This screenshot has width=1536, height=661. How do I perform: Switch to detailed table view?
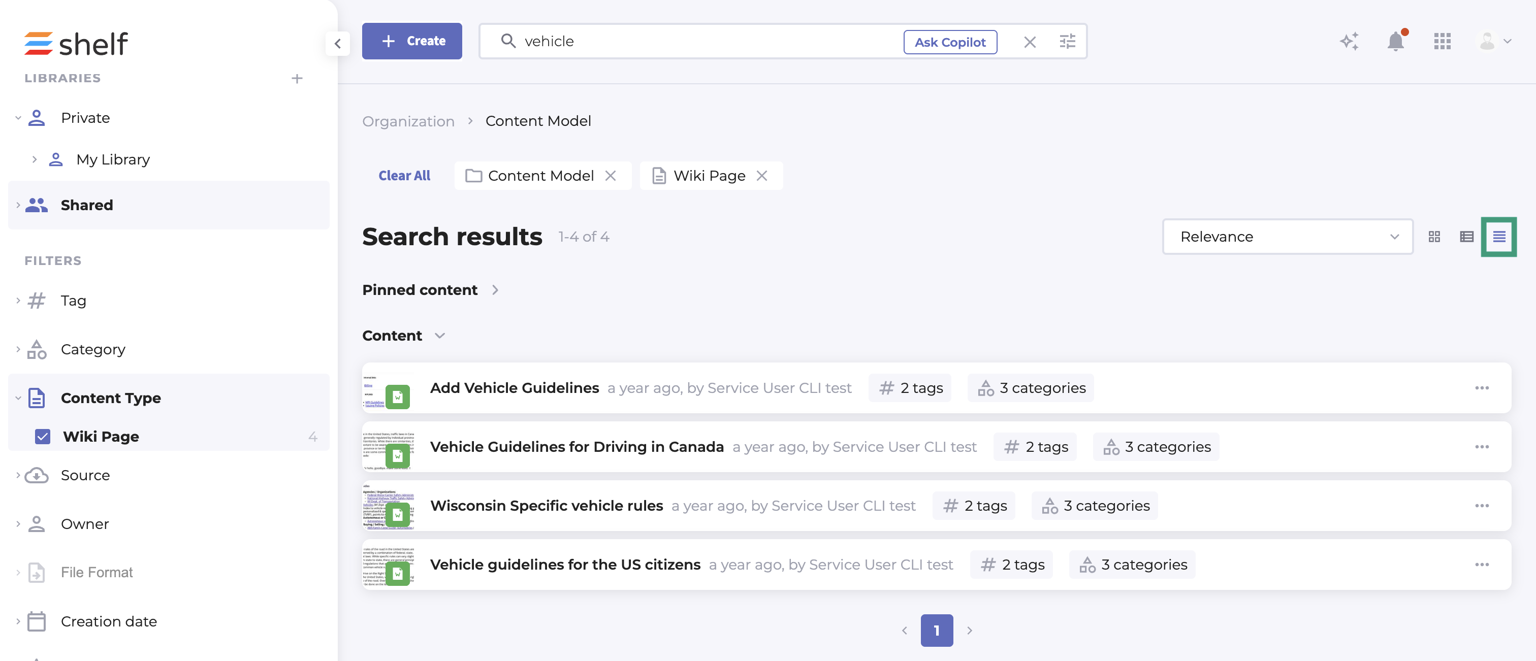[x=1466, y=237]
